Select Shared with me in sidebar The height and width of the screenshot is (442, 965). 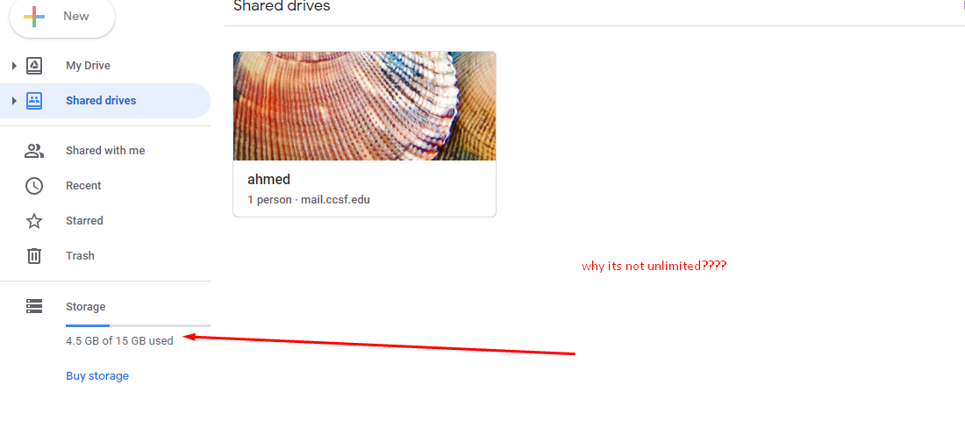point(105,151)
